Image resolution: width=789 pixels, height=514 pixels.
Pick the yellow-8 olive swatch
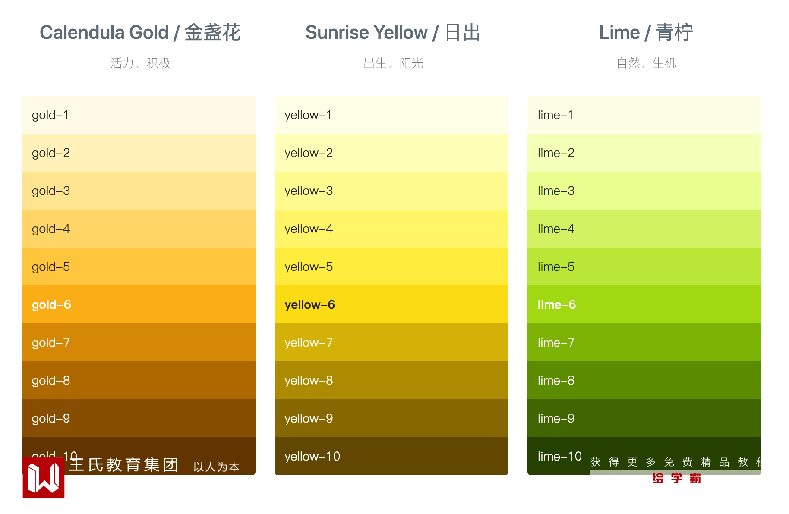391,380
